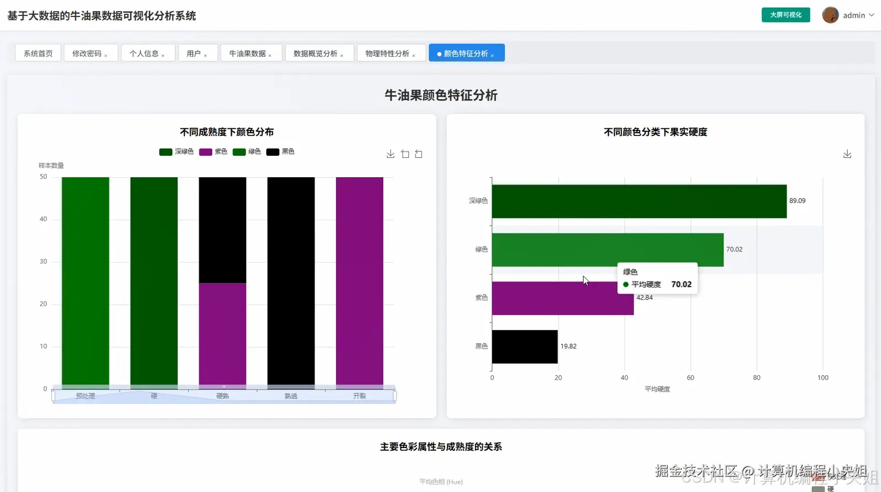Close the 牛油果数据 tab
This screenshot has height=492, width=881.
(x=270, y=55)
